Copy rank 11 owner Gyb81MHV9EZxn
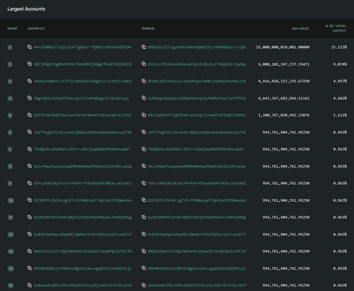Viewport: 354px width, 291px height. [x=143, y=217]
